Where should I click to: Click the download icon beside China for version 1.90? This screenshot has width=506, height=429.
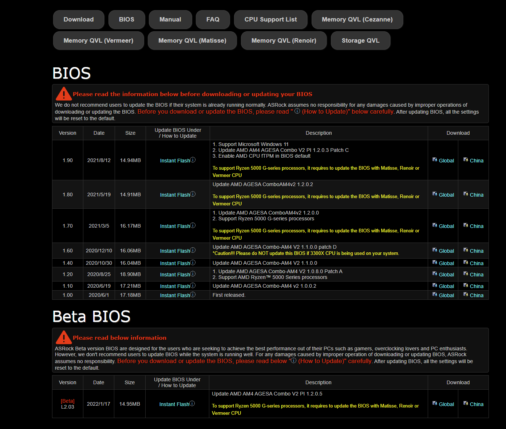pos(466,160)
